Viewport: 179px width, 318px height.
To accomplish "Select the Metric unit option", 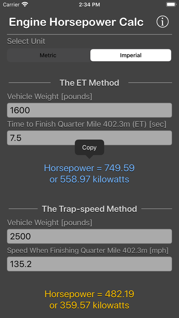I will pyautogui.click(x=48, y=55).
